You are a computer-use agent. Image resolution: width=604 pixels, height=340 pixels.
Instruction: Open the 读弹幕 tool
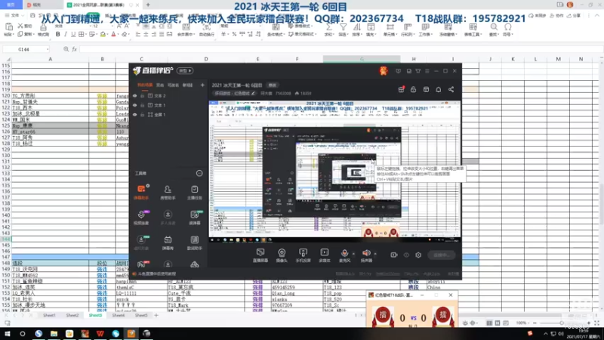click(195, 217)
